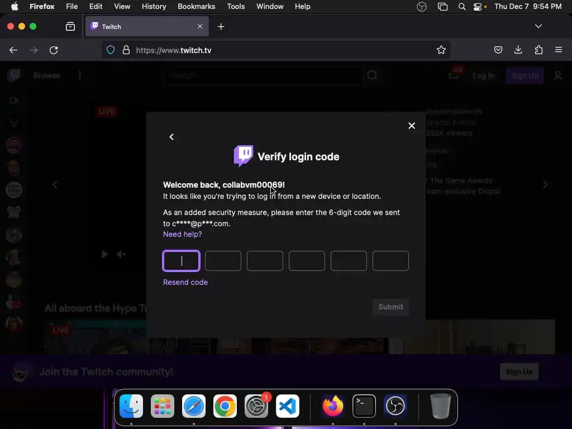
Task: Open the Twitch header more-options dots
Action: coord(79,75)
